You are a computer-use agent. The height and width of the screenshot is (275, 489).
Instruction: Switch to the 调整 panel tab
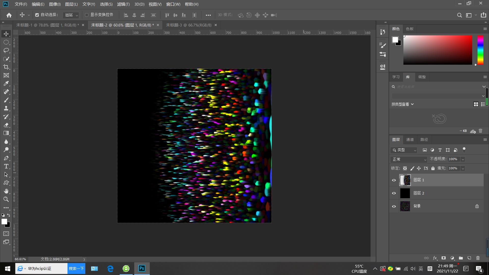[422, 77]
